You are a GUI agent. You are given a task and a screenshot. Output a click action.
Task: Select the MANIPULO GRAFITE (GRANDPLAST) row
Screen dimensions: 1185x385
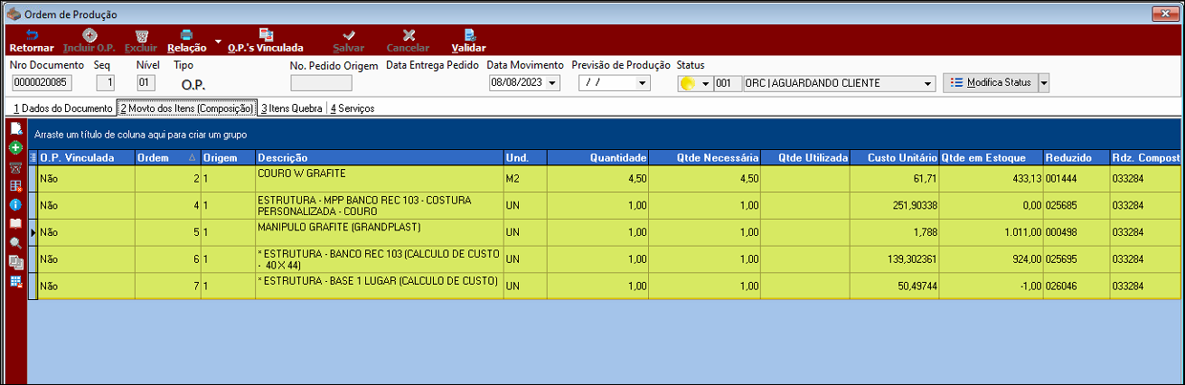[x=606, y=232]
